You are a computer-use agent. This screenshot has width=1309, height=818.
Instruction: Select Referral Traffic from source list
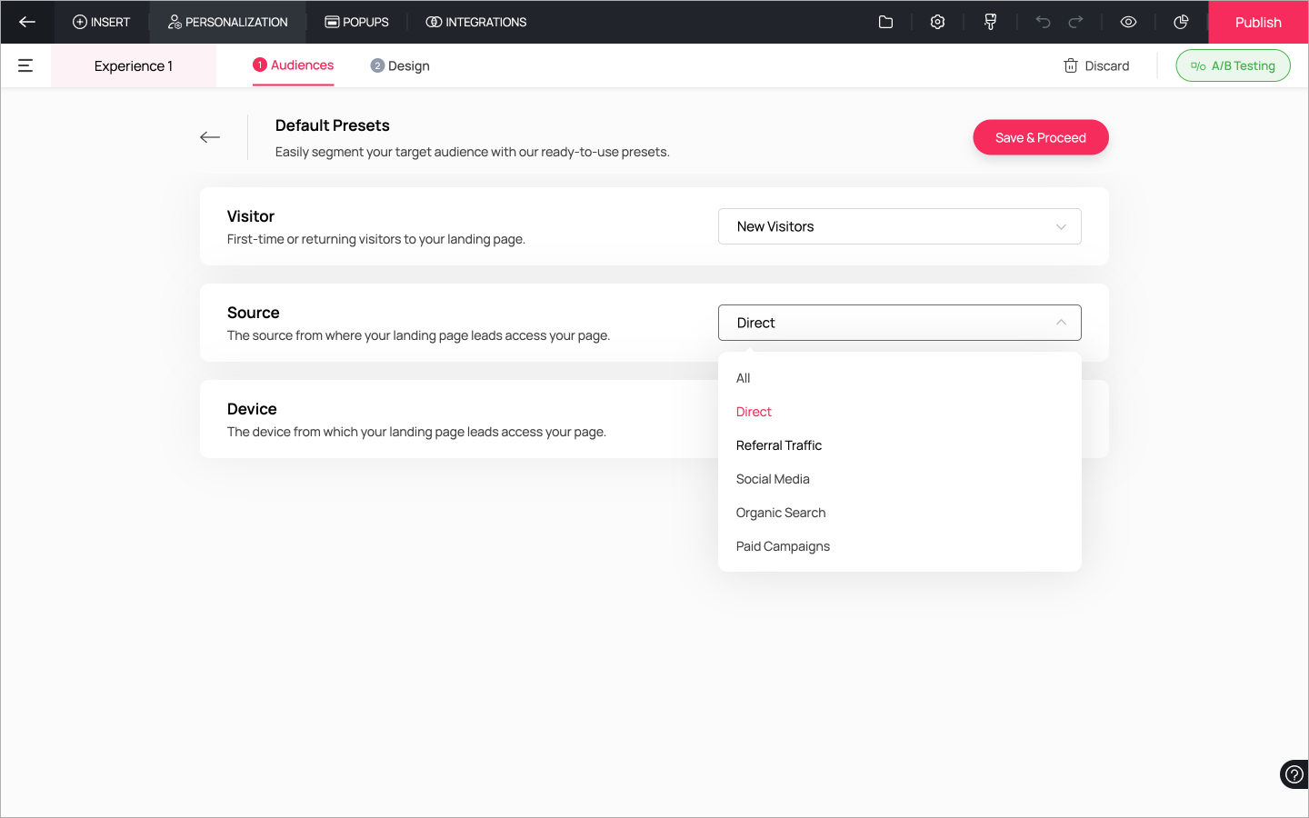tap(778, 445)
